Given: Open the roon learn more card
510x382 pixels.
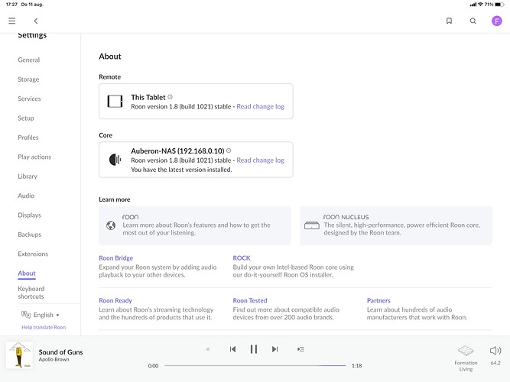Looking at the screenshot, I should (x=195, y=225).
